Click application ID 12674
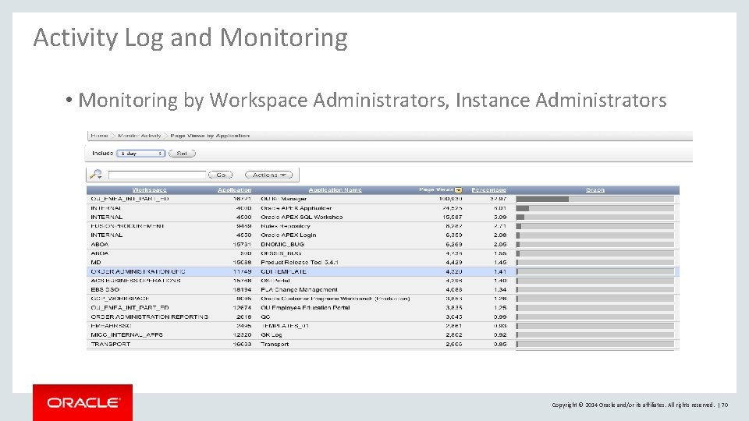Screen dimensions: 749x421 pyautogui.click(x=242, y=308)
